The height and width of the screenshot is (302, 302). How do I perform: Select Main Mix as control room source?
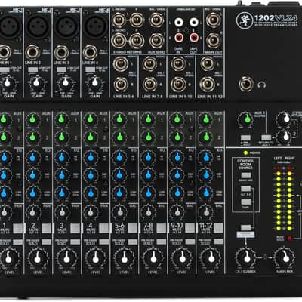click(246, 175)
